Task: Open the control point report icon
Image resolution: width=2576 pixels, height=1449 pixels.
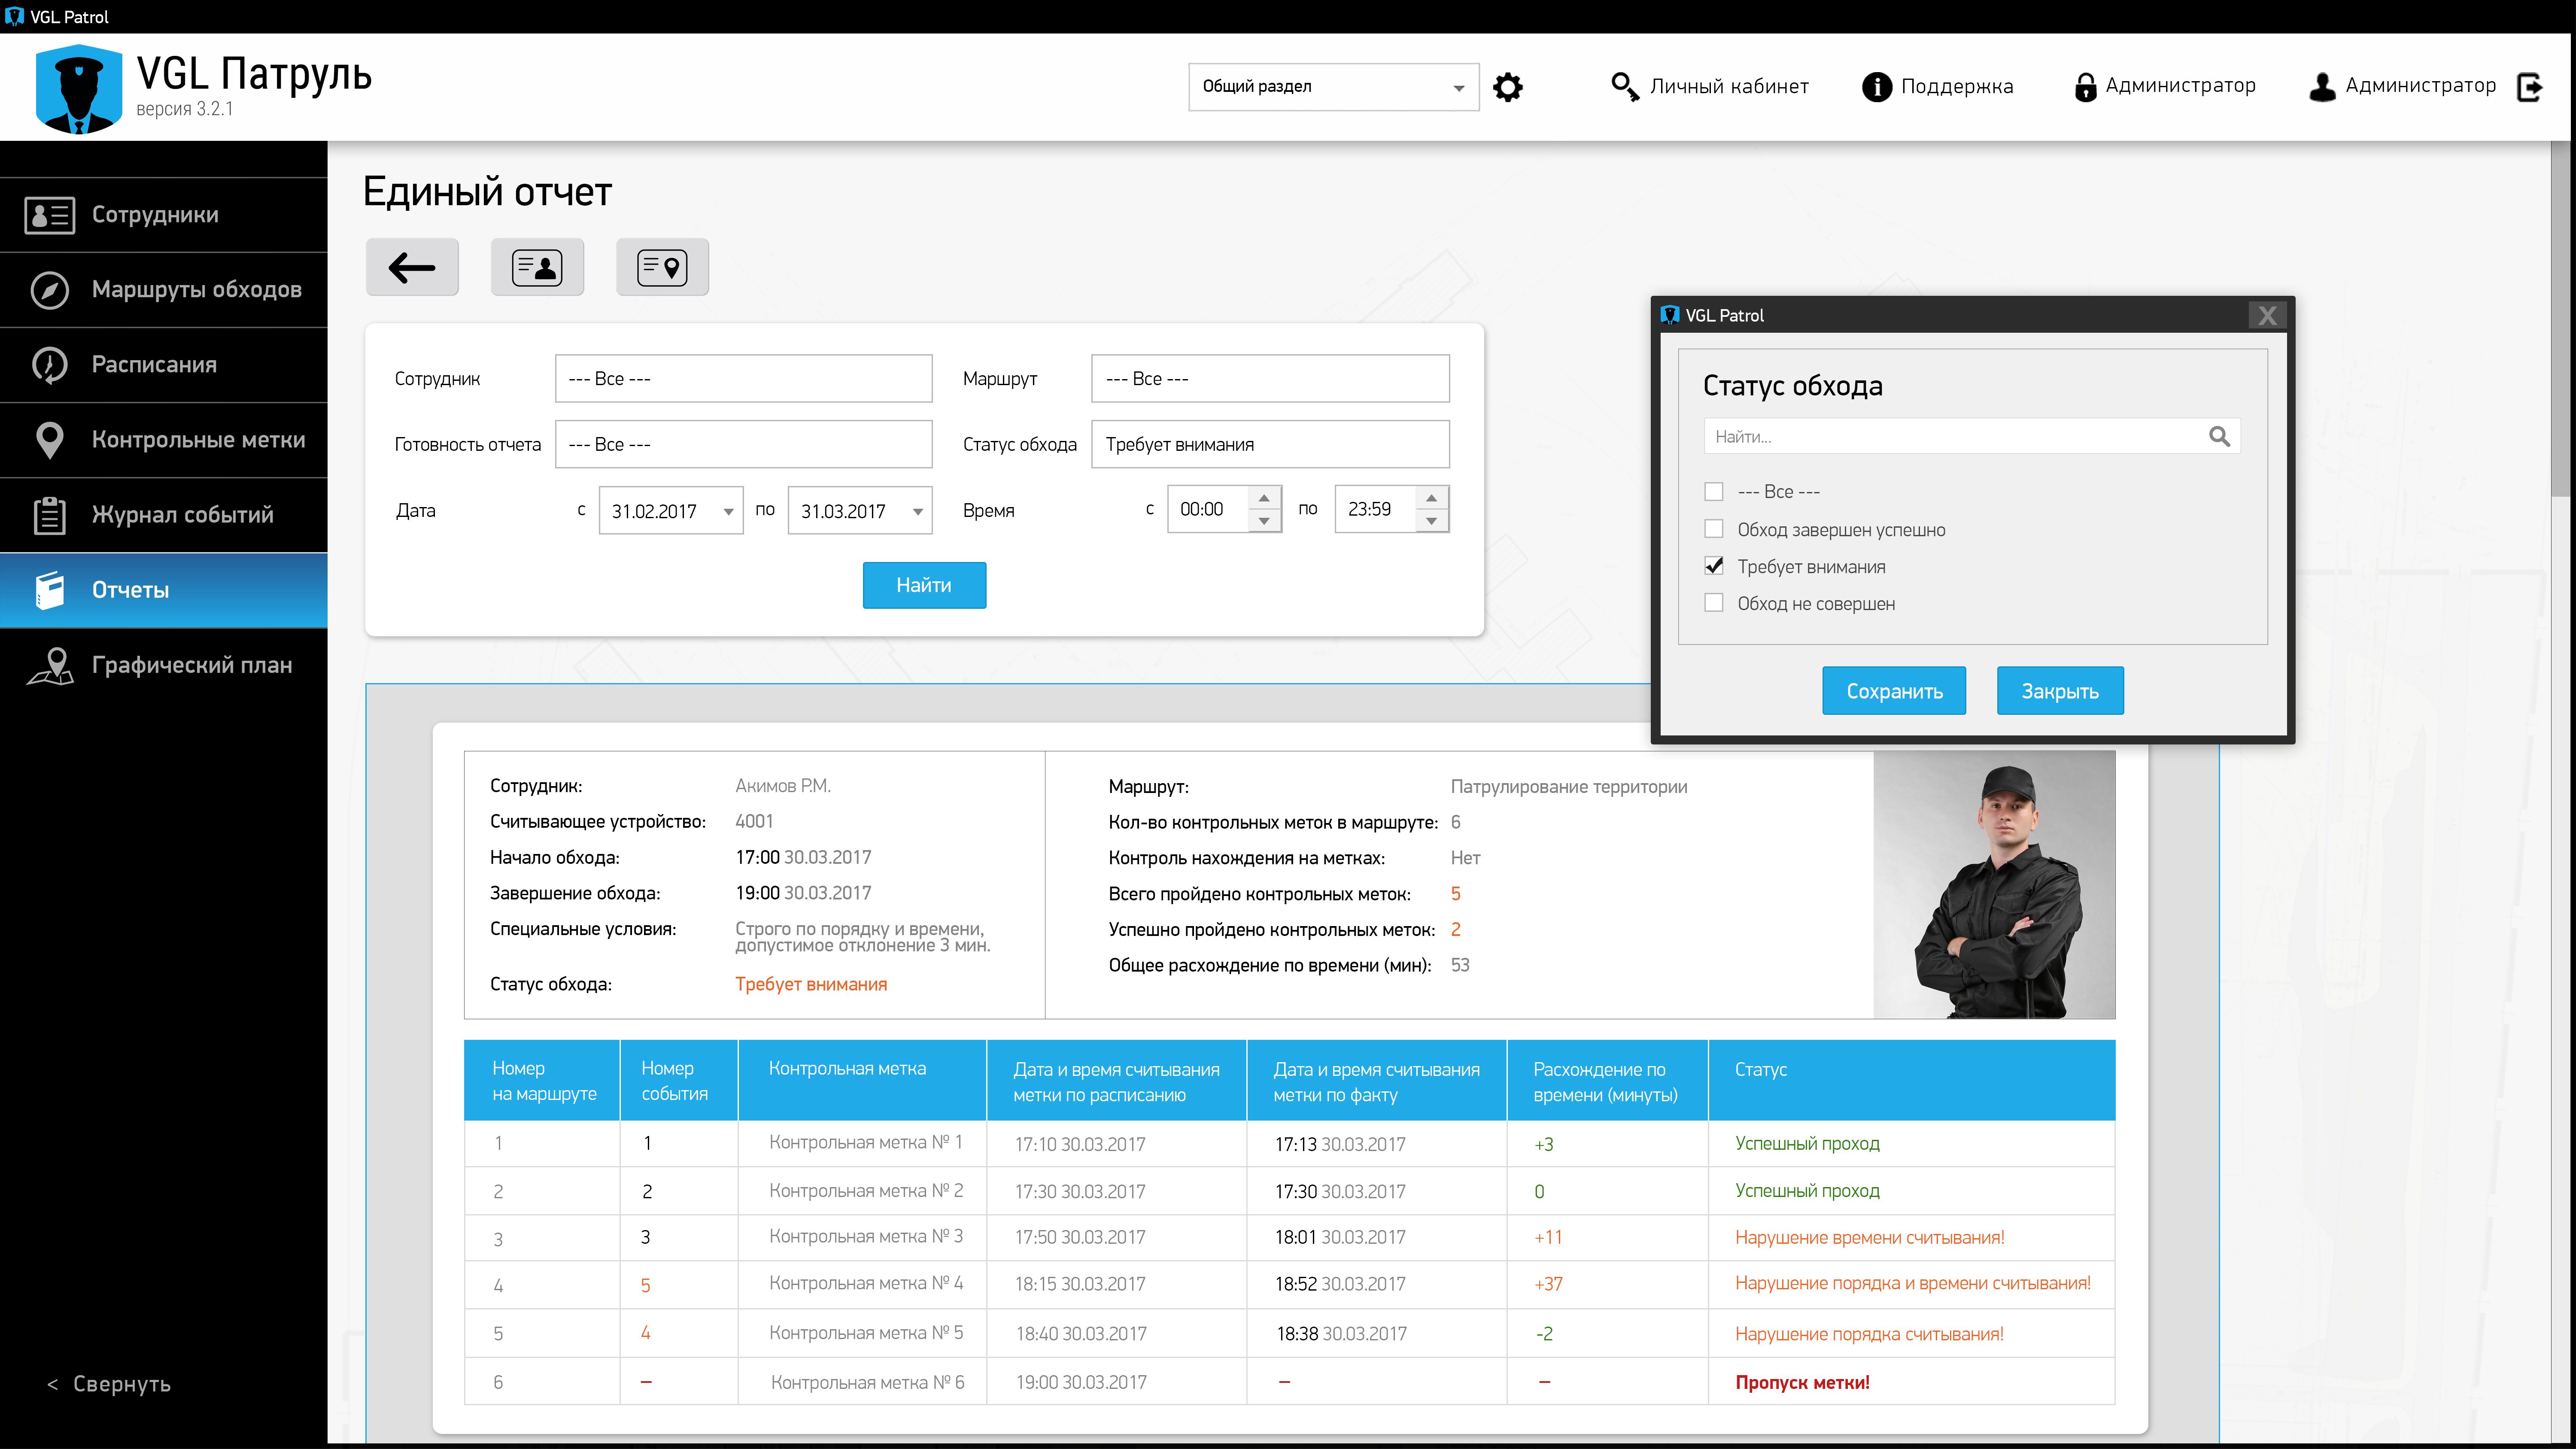Action: [x=662, y=267]
